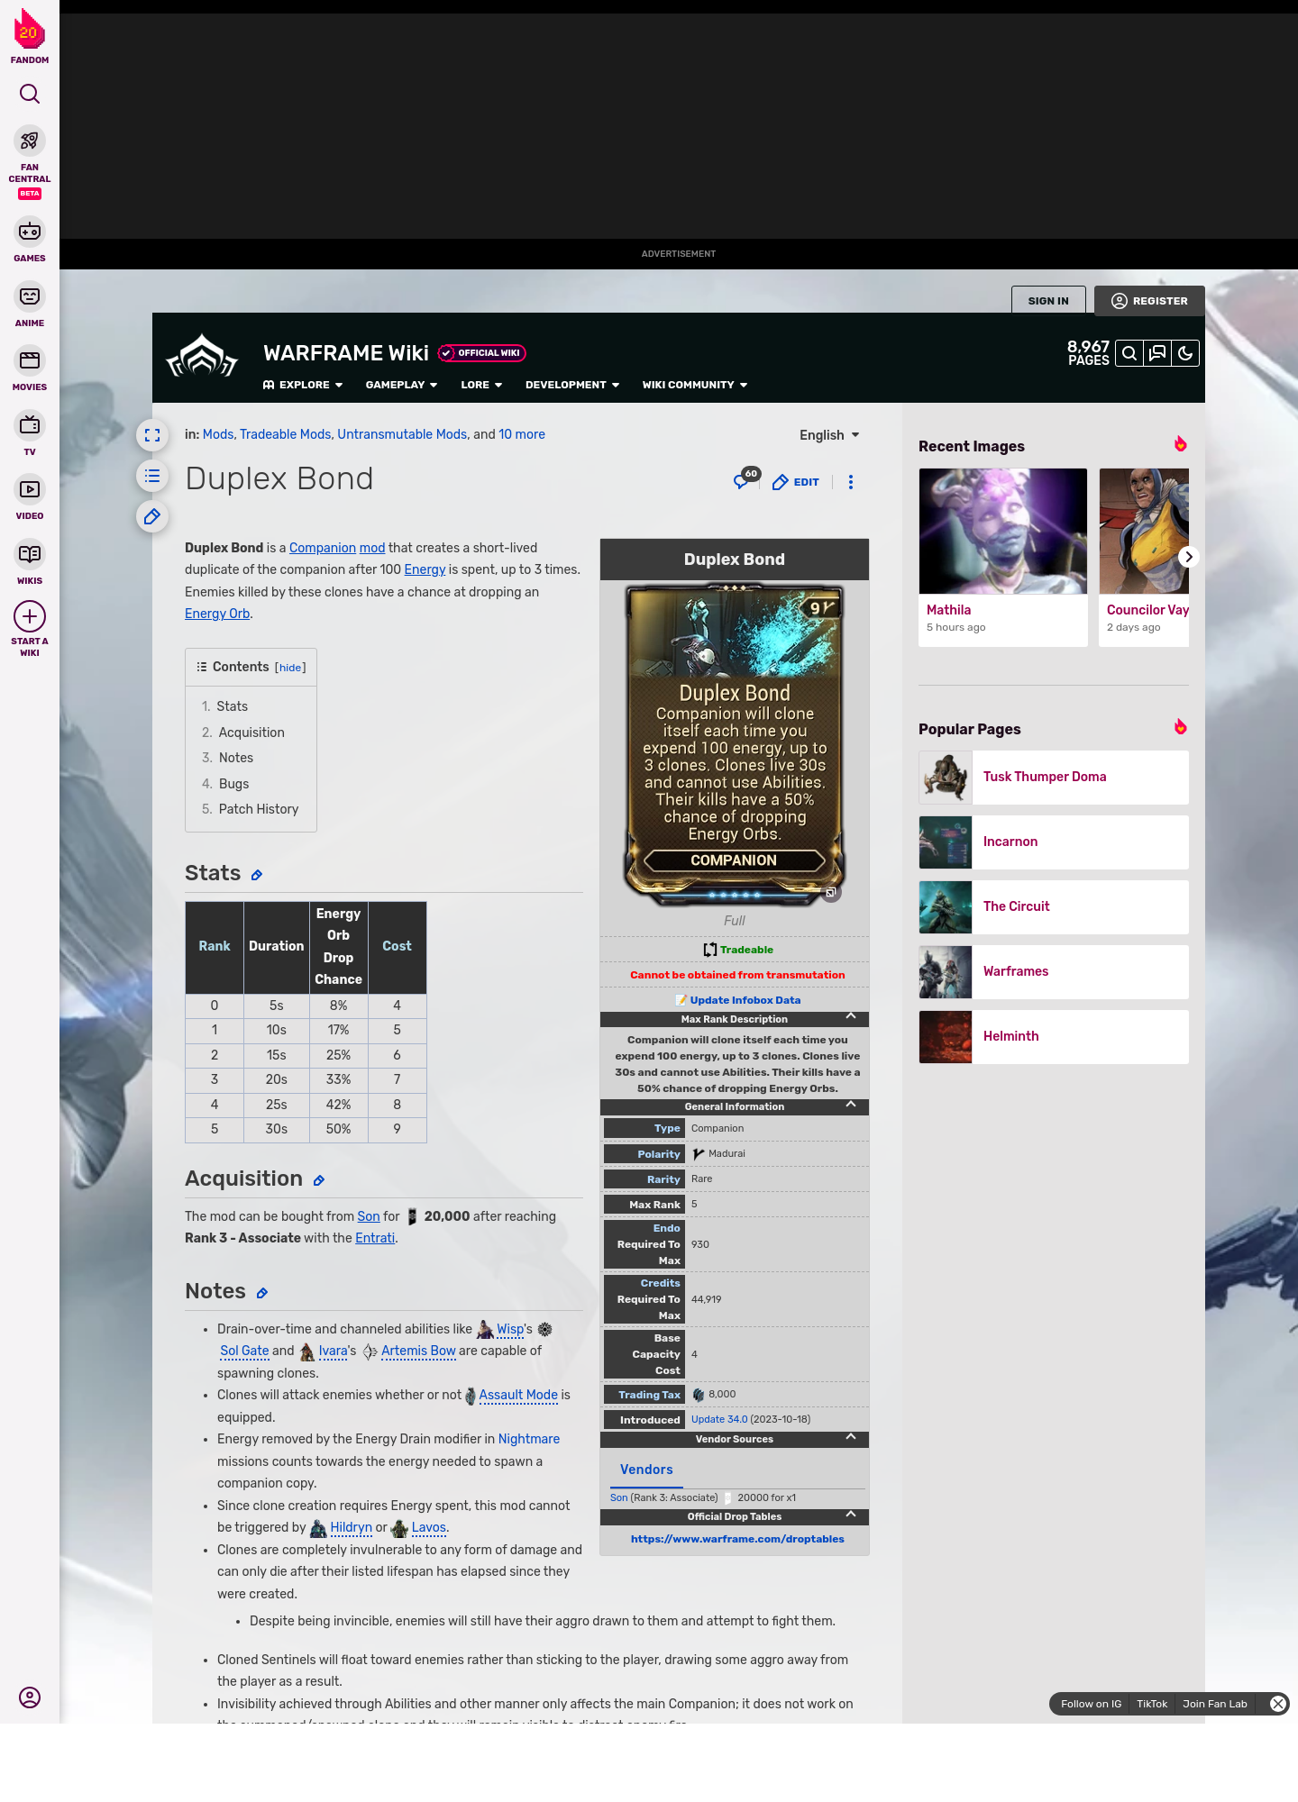Open the 60 comments bubble icon

point(745,478)
